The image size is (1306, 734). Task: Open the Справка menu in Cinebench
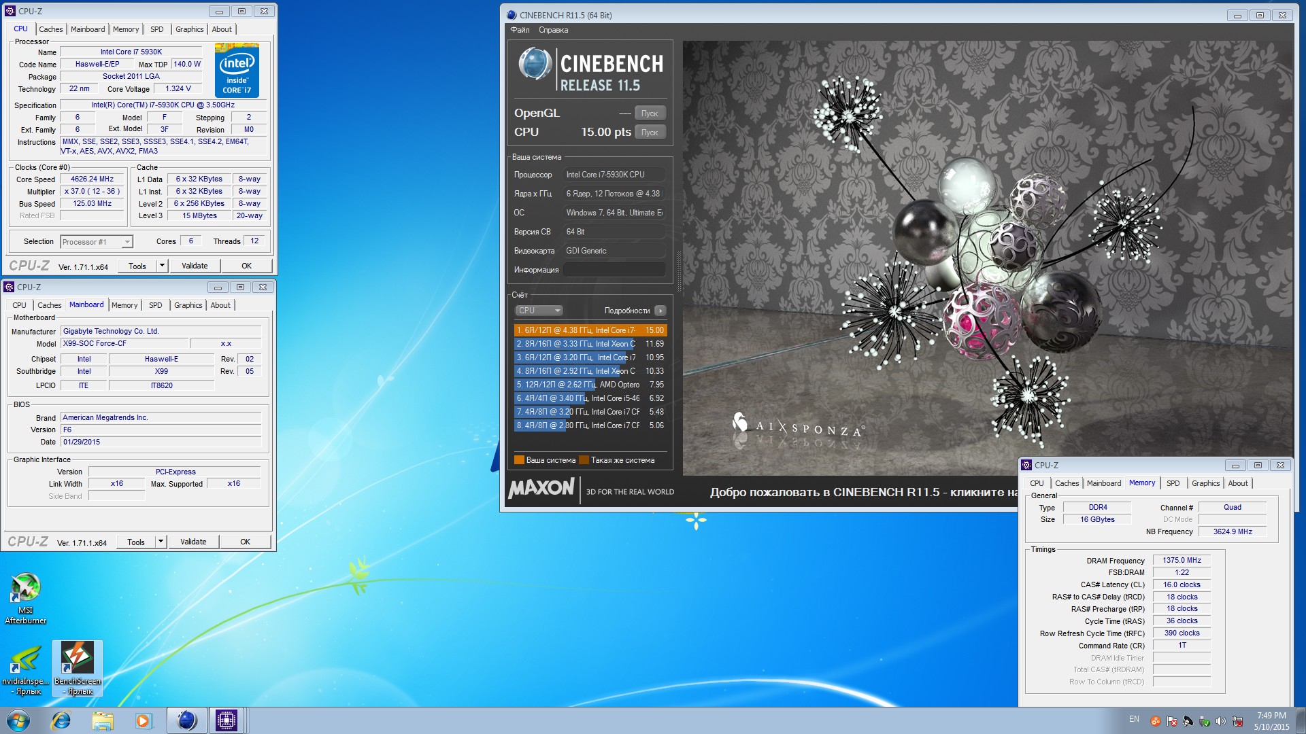[x=553, y=30]
